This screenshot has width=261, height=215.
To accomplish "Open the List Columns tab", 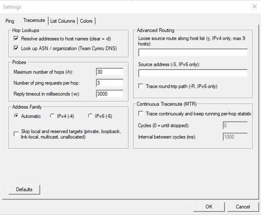I will (62, 21).
